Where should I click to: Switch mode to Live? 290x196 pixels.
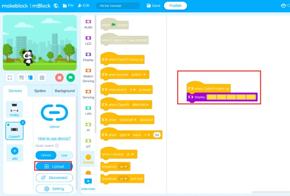64,155
